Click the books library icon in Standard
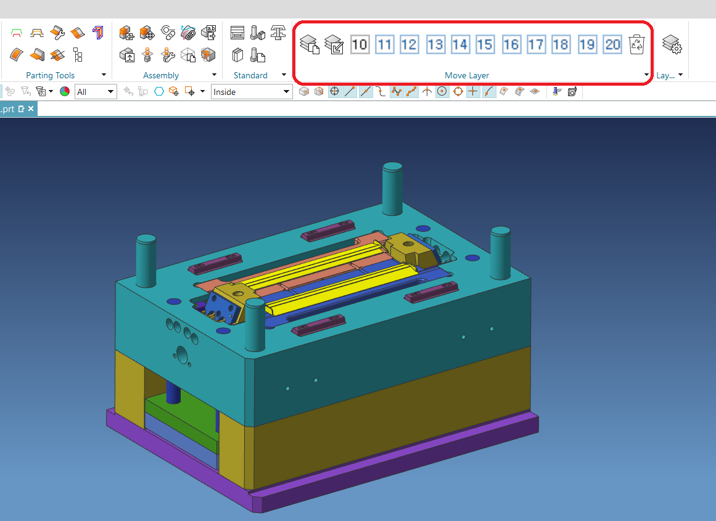Image resolution: width=716 pixels, height=521 pixels. tap(237, 55)
